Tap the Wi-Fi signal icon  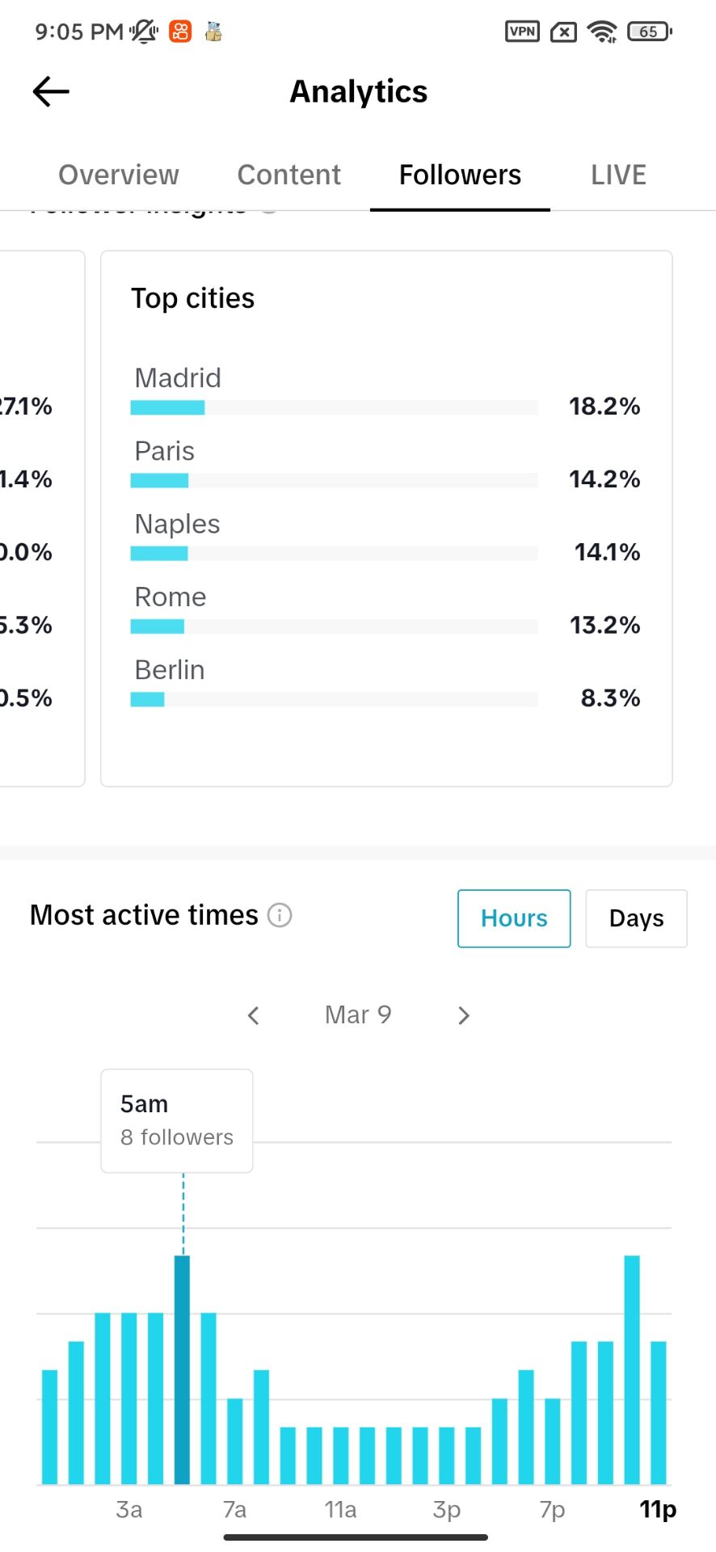tap(602, 32)
